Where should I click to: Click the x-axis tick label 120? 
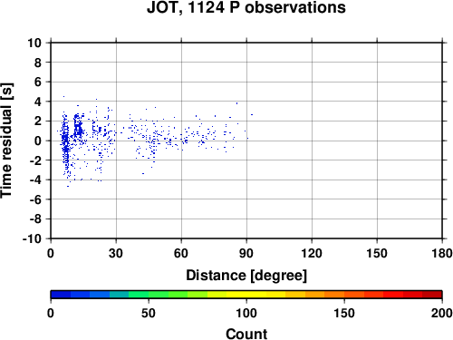click(x=312, y=253)
